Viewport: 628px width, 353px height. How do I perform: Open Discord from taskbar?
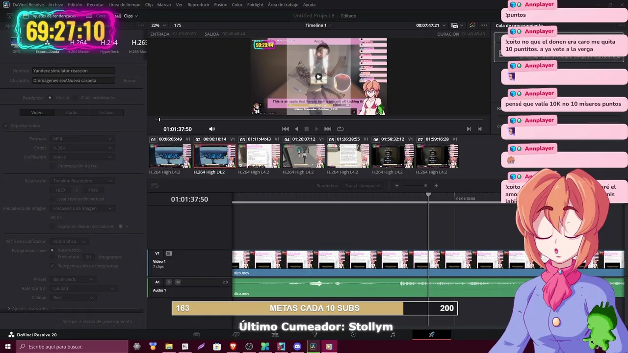pyautogui.click(x=297, y=347)
